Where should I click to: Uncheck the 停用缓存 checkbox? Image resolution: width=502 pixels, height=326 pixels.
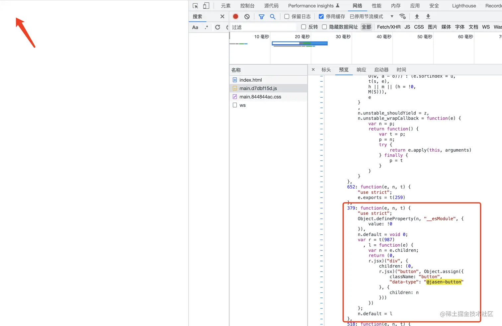click(321, 16)
